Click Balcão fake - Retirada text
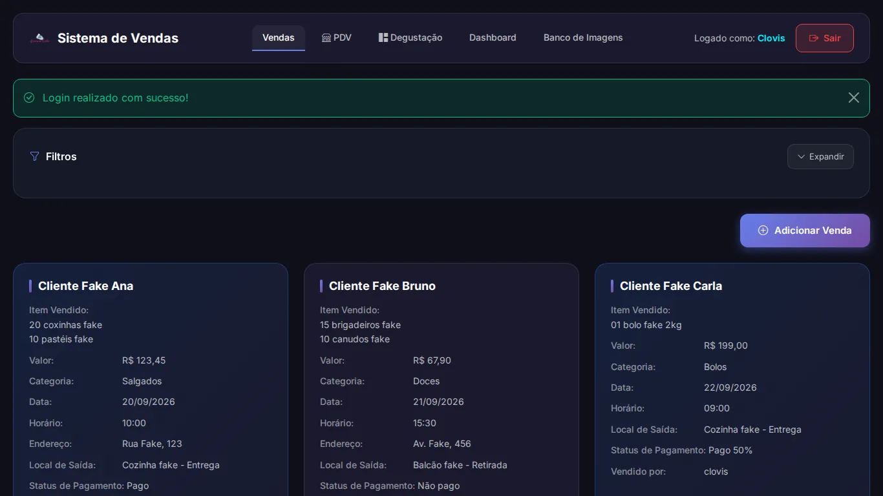The width and height of the screenshot is (883, 496). point(460,465)
